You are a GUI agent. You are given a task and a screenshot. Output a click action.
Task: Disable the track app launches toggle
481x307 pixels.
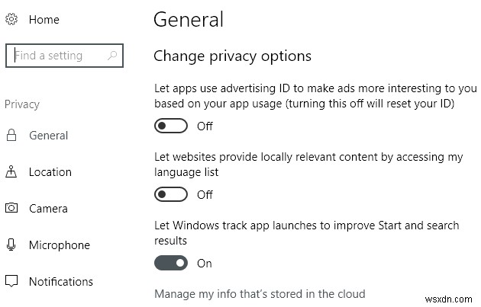[171, 263]
